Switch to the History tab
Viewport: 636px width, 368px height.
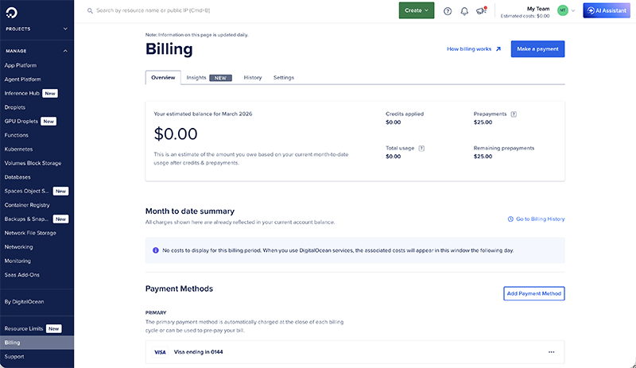pyautogui.click(x=253, y=77)
